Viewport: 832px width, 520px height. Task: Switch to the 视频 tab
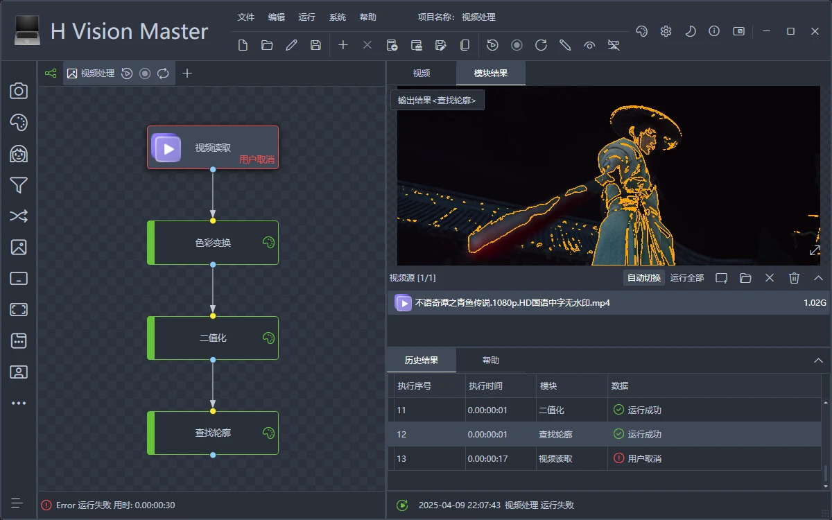pos(422,73)
